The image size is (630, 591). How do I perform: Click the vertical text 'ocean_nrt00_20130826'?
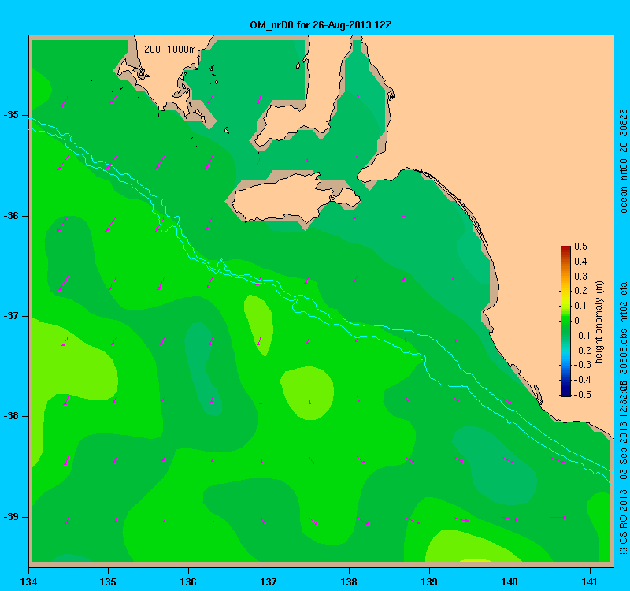tap(623, 161)
